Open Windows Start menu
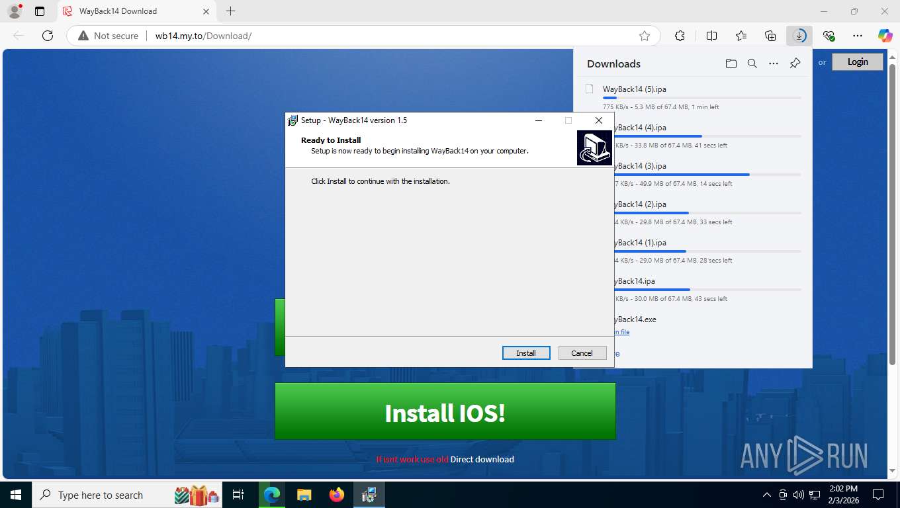The image size is (900, 508). coord(16,495)
